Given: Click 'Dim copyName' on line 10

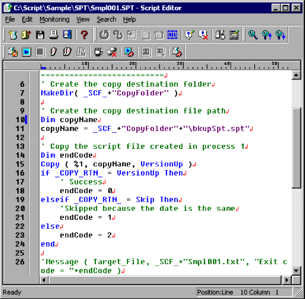Looking at the screenshot, I should [69, 120].
